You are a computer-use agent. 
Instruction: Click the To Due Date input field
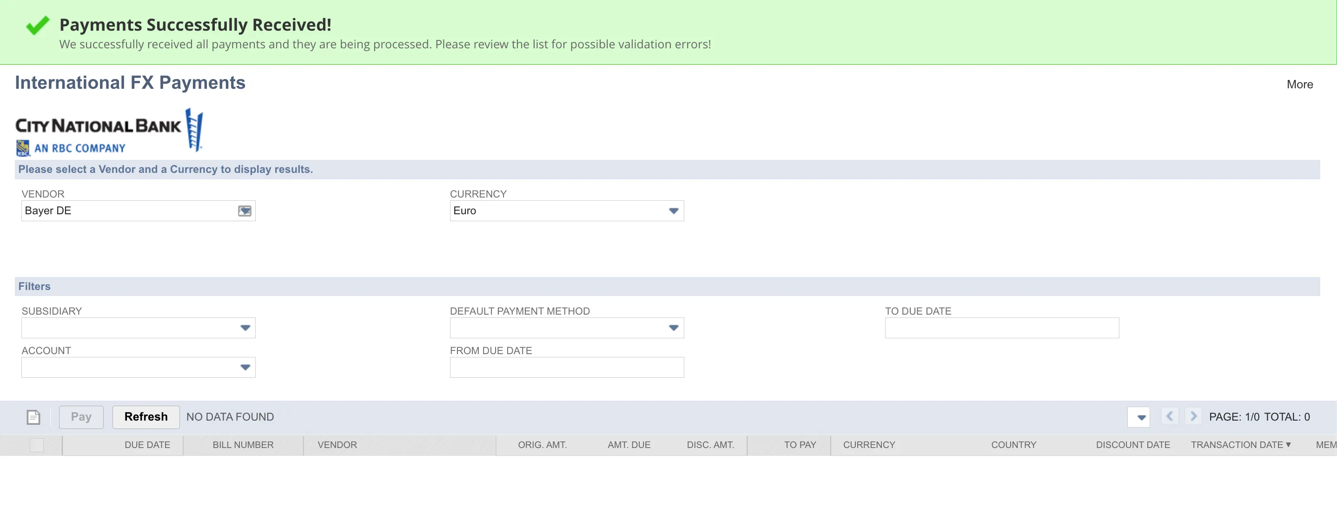click(1002, 328)
